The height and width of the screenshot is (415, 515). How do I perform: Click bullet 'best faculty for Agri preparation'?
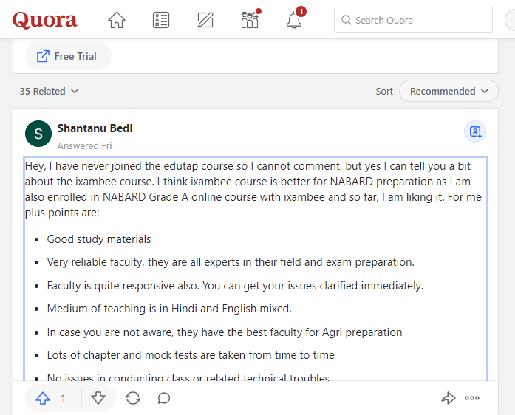[225, 332]
